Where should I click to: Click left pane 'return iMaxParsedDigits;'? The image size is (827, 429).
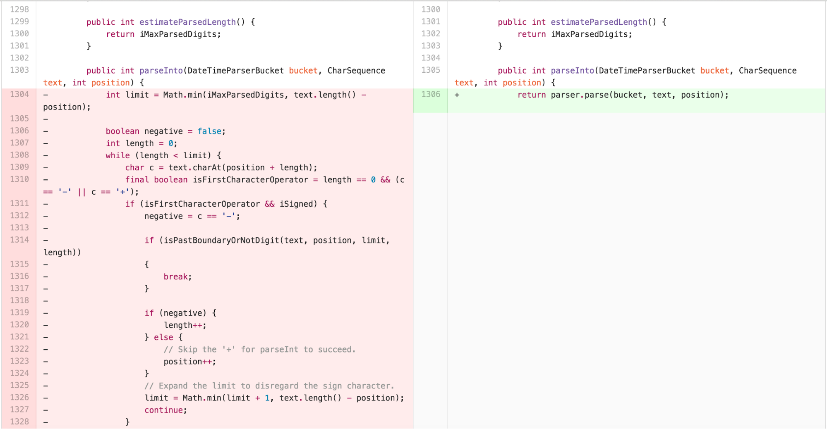(x=163, y=34)
